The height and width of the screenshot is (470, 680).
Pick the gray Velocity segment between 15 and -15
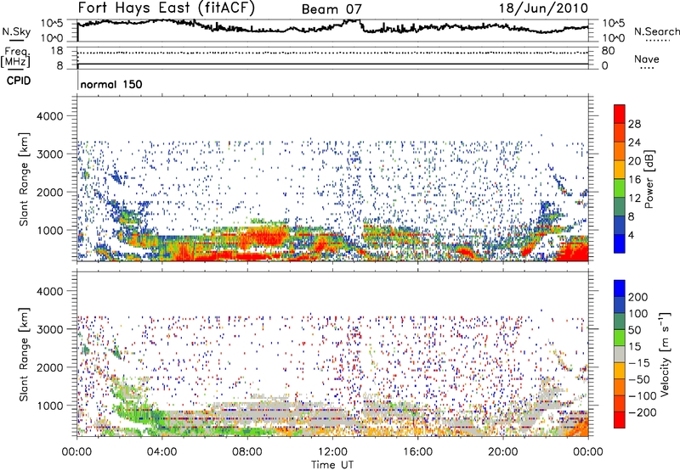pyautogui.click(x=620, y=354)
